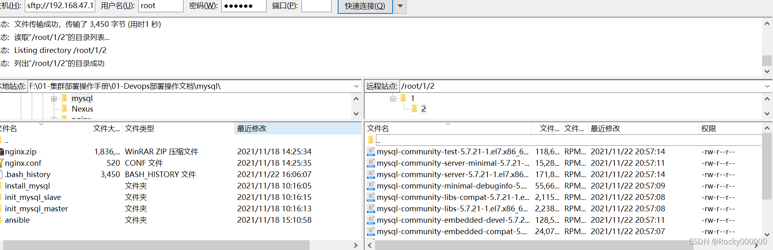Click the port input field

(316, 6)
